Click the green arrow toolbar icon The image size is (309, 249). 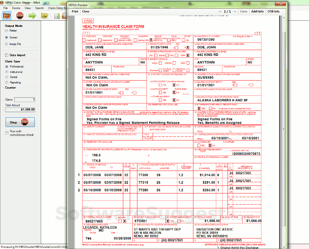click(x=32, y=16)
